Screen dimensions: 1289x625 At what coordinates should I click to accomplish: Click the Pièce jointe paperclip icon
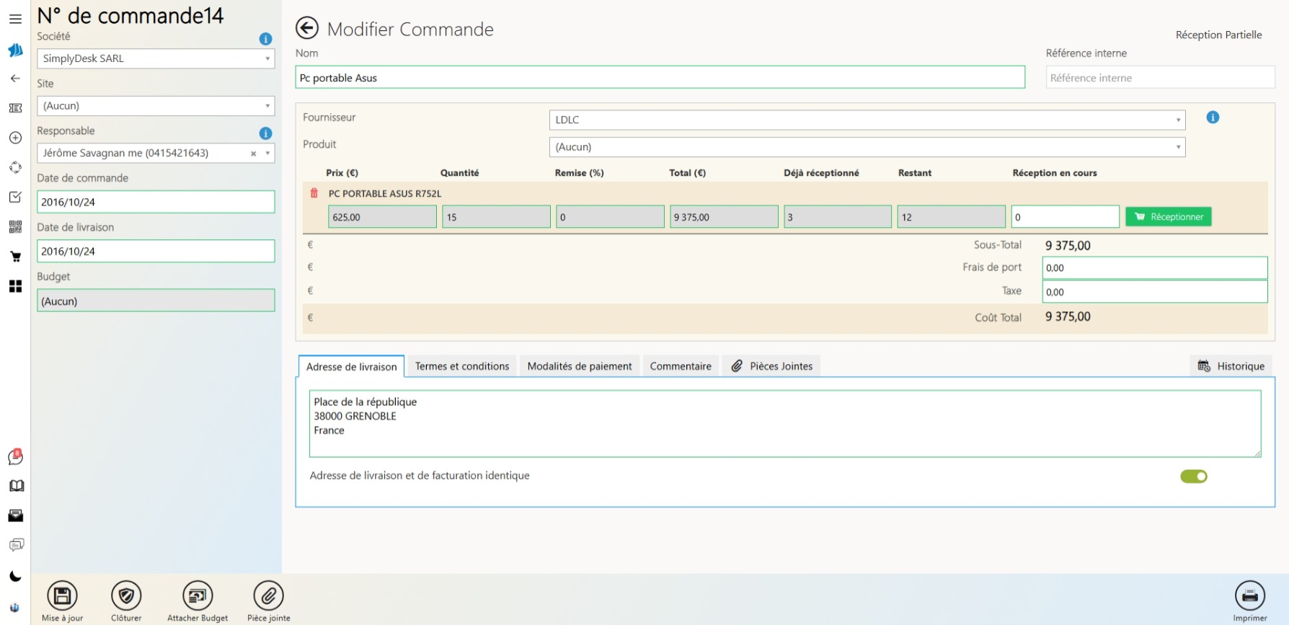[x=268, y=596]
